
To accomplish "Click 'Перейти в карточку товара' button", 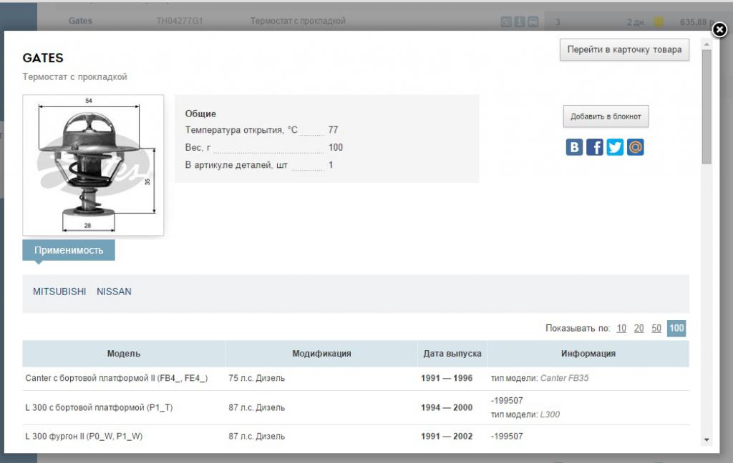I will tap(624, 49).
